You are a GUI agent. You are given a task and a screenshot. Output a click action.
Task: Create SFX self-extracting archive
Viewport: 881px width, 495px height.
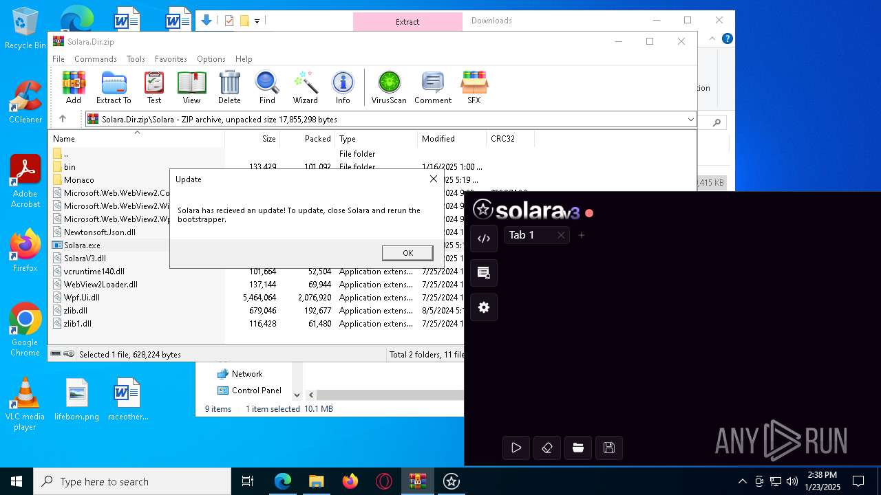(474, 87)
